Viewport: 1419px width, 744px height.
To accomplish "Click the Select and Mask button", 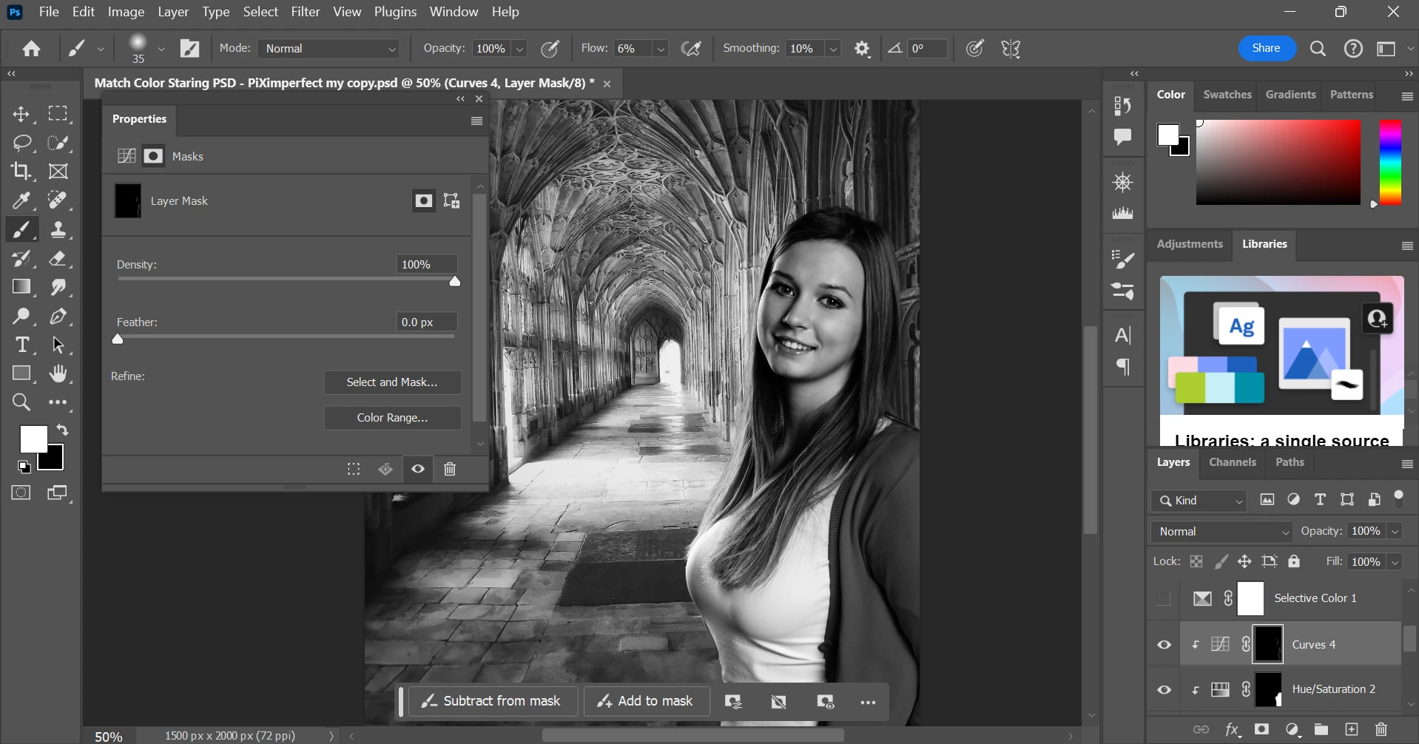I will (x=392, y=382).
